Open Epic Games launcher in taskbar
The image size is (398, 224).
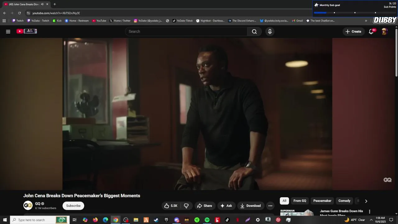166,220
